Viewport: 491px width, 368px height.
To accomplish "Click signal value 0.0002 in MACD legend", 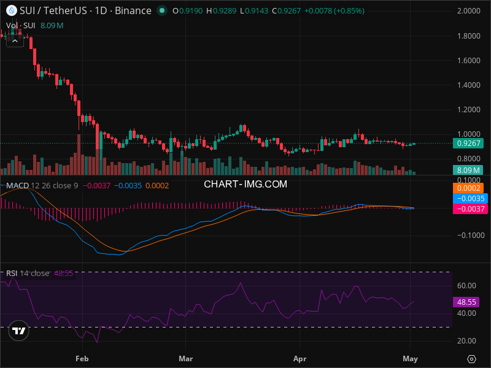I will pos(157,186).
